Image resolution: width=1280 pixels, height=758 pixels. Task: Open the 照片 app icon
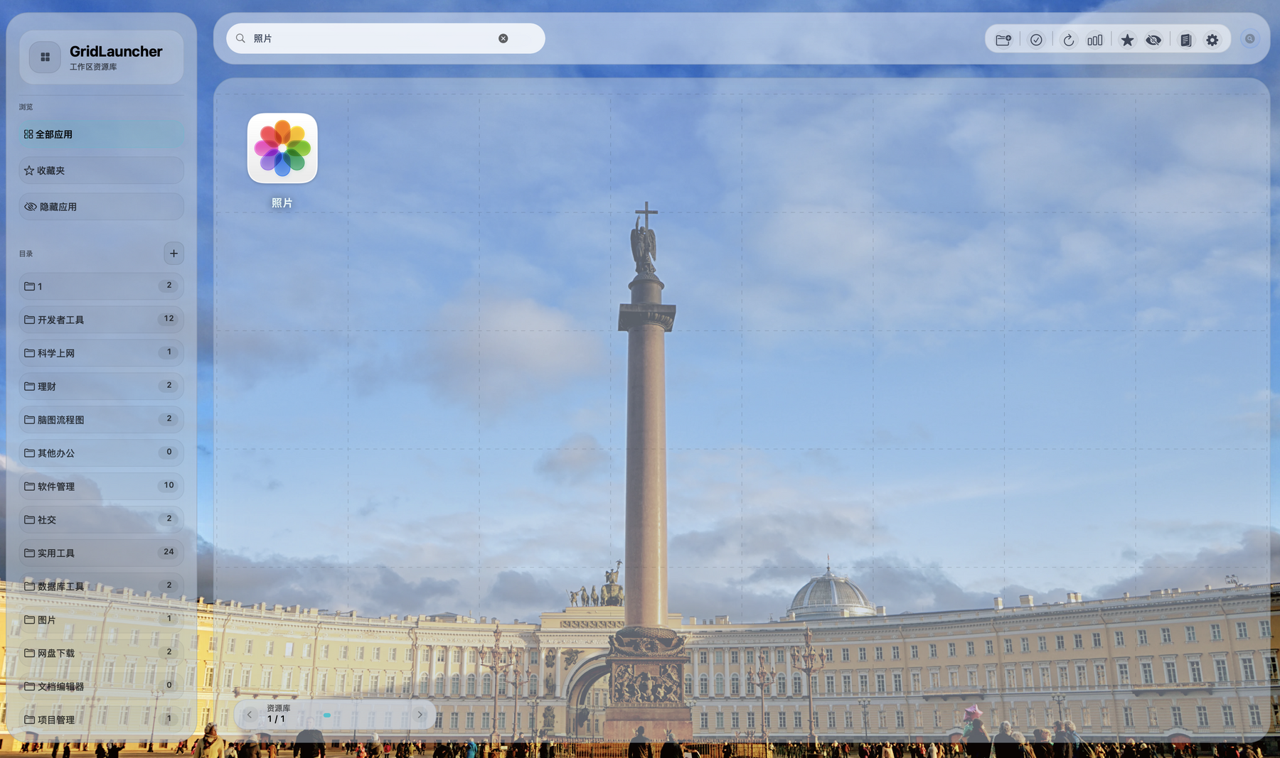point(282,148)
